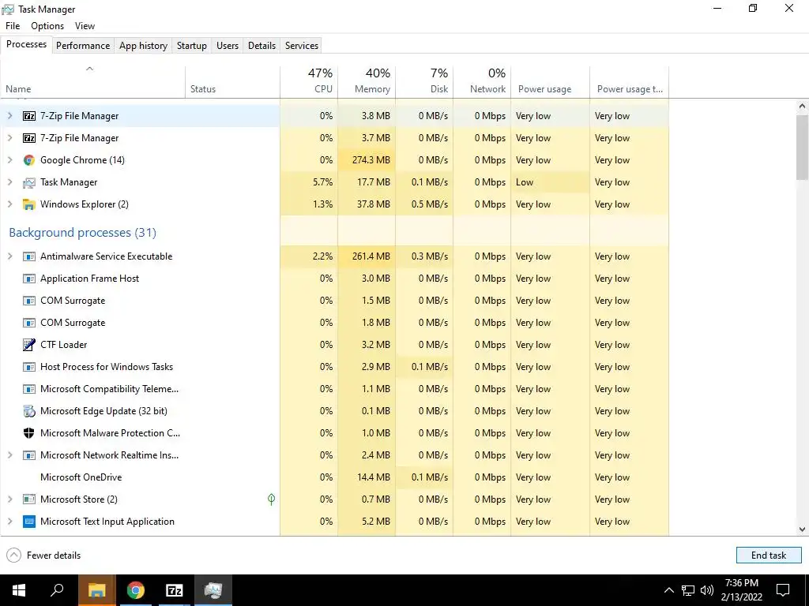
Task: Click the Windows Explorer folder icon
Action: click(x=29, y=204)
